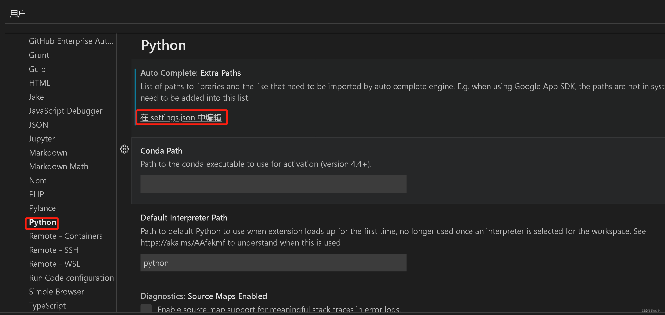Select the Npm settings category
This screenshot has height=315, width=665.
tap(38, 181)
